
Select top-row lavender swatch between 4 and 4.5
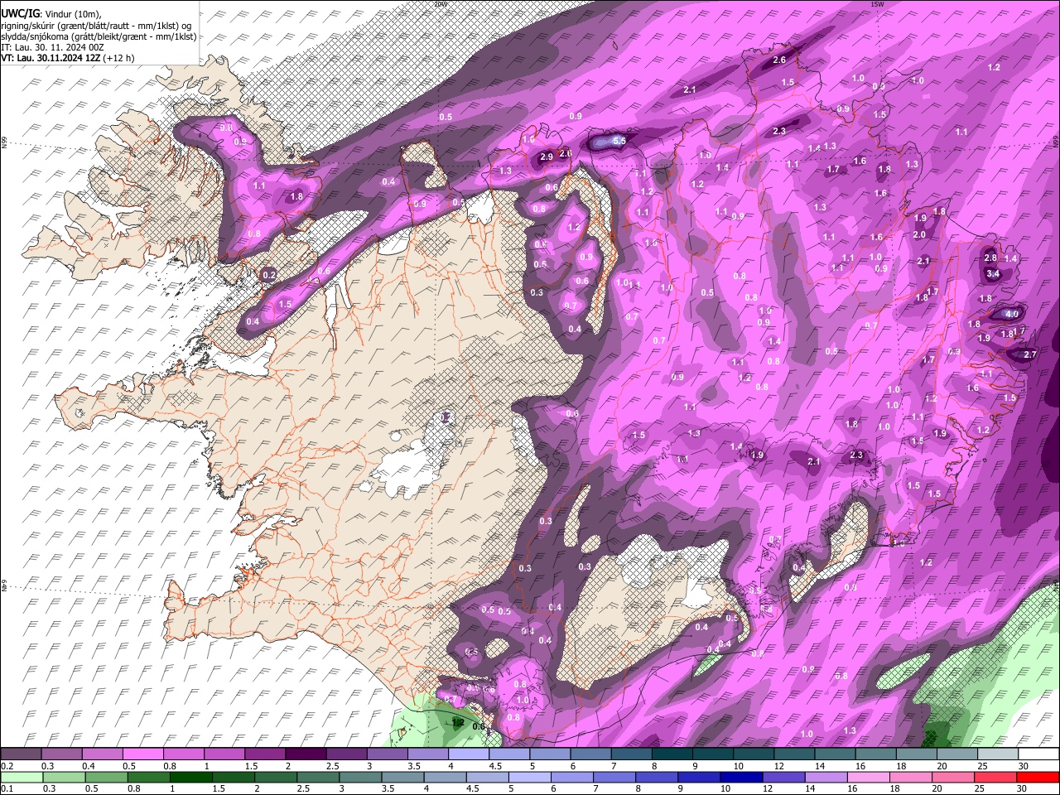[468, 754]
